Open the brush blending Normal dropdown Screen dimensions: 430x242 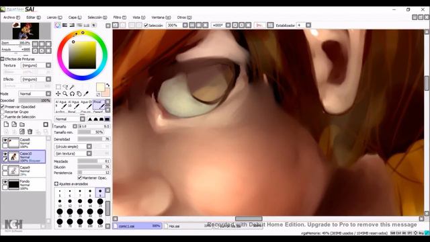[83, 119]
